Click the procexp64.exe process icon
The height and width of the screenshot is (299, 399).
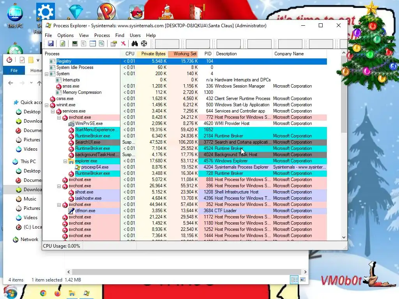click(78, 167)
